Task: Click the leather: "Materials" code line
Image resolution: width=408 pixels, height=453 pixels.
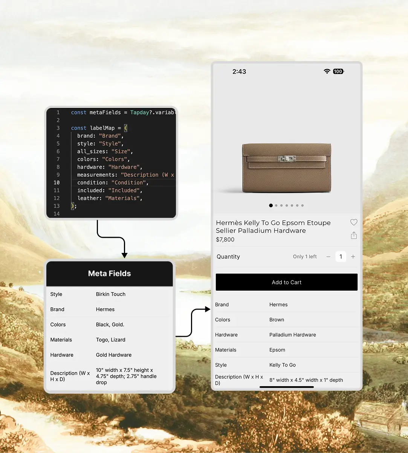Action: (110, 198)
